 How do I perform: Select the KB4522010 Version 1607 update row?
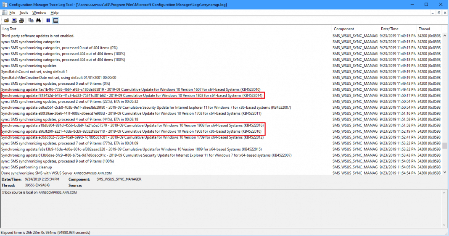coord(221,89)
